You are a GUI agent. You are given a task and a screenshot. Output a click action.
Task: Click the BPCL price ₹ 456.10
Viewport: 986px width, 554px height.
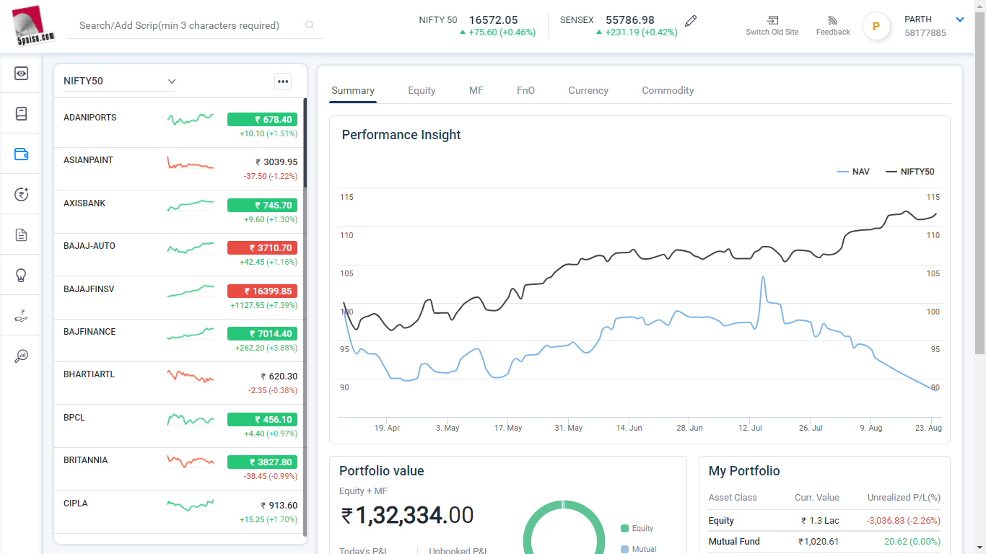262,420
